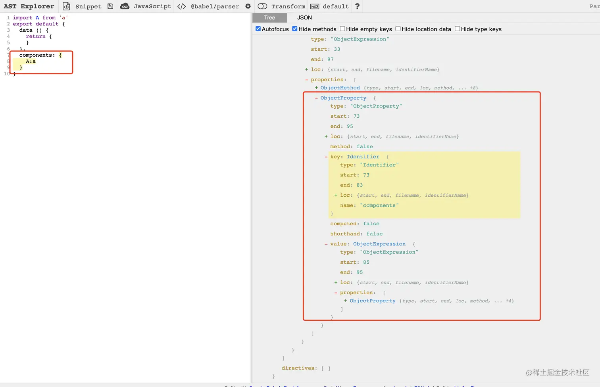Click the Identifier label after key:
The image size is (600, 387).
(363, 157)
